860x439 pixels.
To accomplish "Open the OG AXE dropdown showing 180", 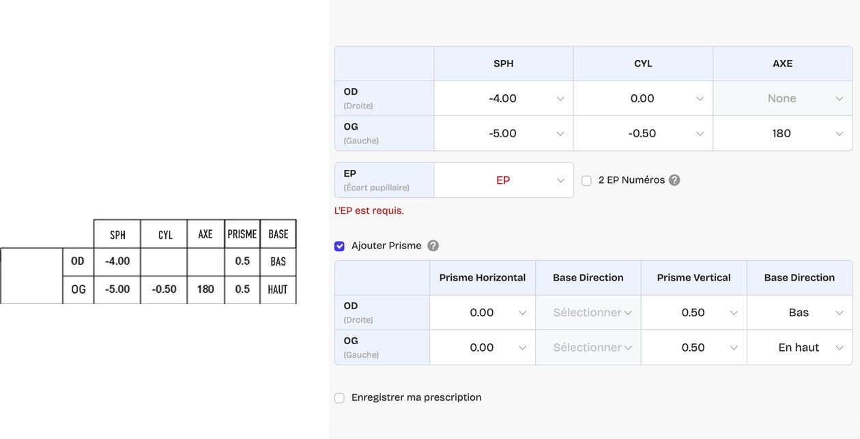I will 782,133.
